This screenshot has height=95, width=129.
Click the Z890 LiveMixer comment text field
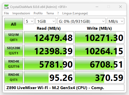click(x=64, y=88)
